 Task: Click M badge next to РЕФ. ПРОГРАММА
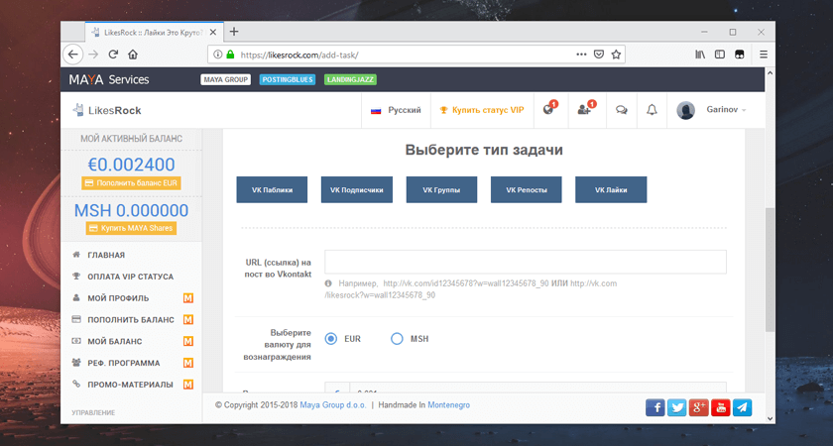tap(188, 363)
